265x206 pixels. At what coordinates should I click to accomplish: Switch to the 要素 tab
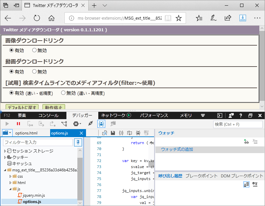[22, 115]
